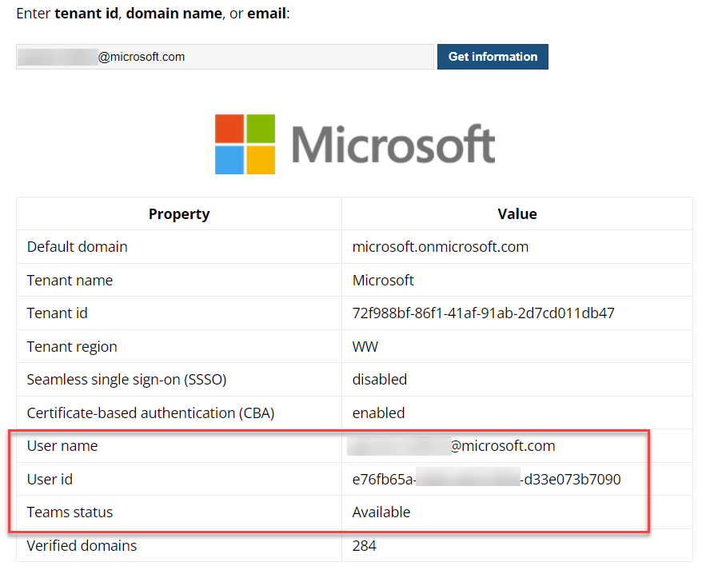Select the enabled CBA value
Image resolution: width=702 pixels, height=570 pixels.
pyautogui.click(x=379, y=413)
